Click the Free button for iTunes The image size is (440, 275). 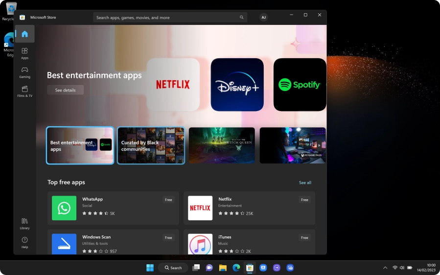tap(304, 238)
